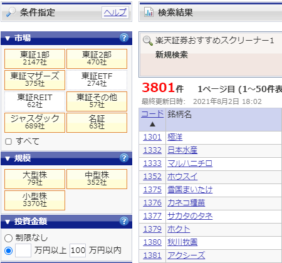Open the マルハニチロ stock page
This screenshot has height=263, width=282.
coord(190,163)
